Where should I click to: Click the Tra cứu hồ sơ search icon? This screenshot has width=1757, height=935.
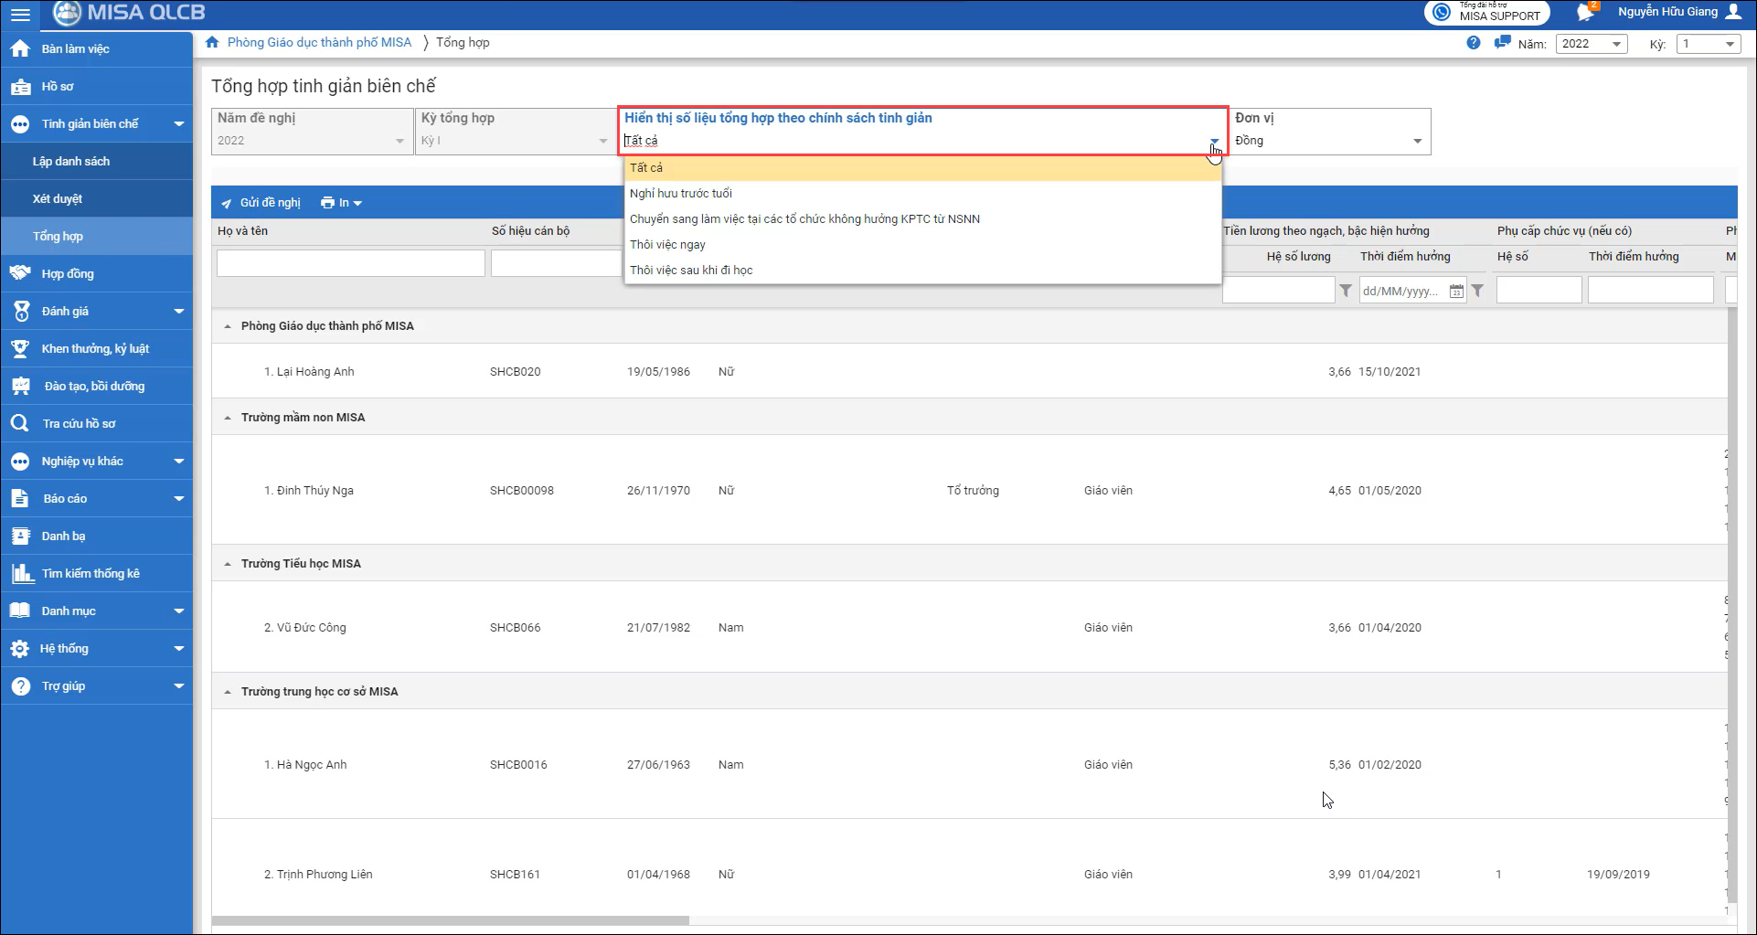[x=19, y=423]
